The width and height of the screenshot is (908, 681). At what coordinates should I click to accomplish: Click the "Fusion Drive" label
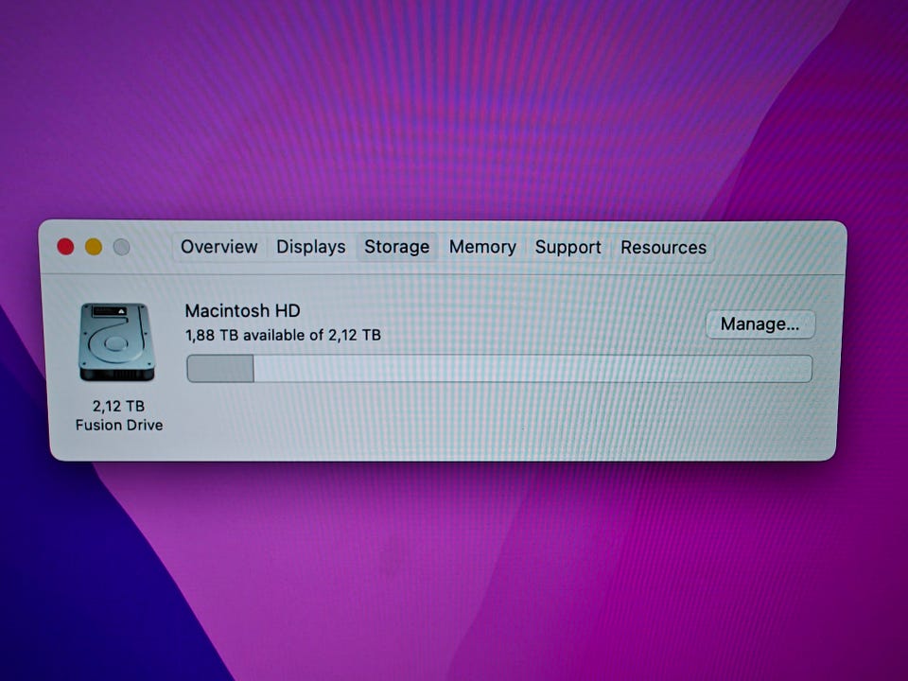(119, 425)
